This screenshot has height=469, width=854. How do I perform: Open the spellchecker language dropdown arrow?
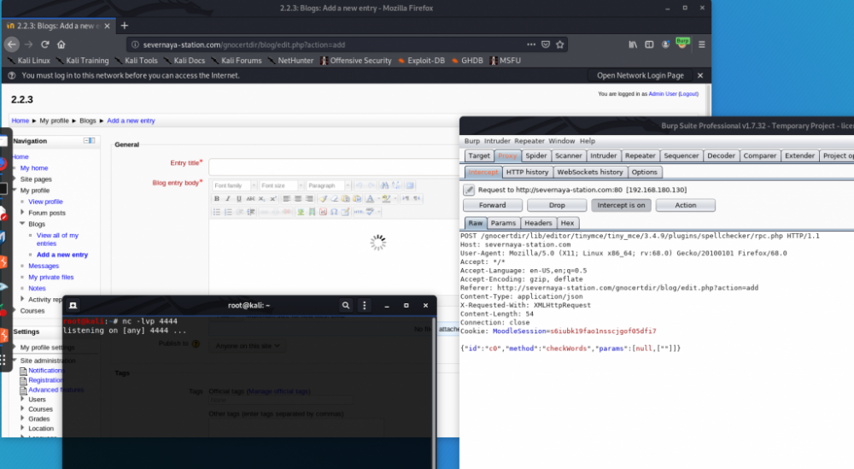378,212
